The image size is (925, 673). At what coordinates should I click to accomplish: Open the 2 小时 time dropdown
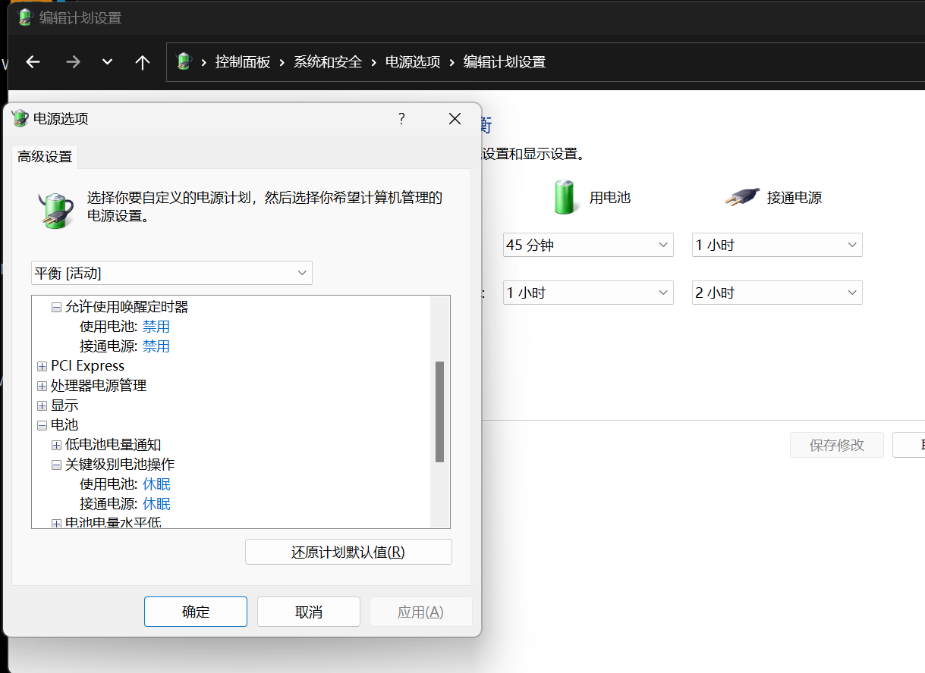pyautogui.click(x=776, y=293)
